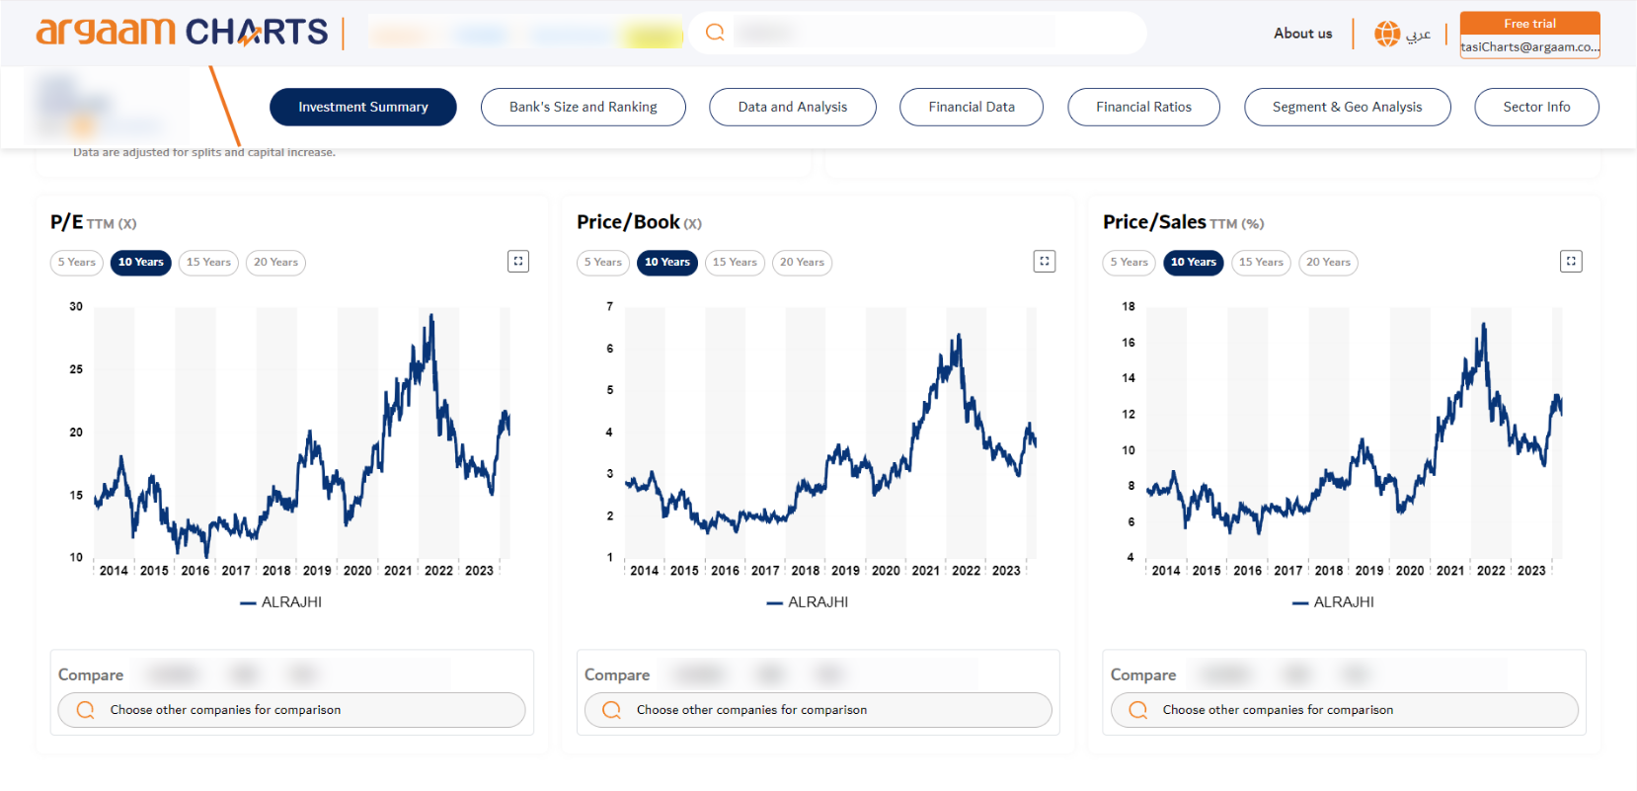The image size is (1637, 791).
Task: Select 20 Years on the P/E chart
Action: 275,263
